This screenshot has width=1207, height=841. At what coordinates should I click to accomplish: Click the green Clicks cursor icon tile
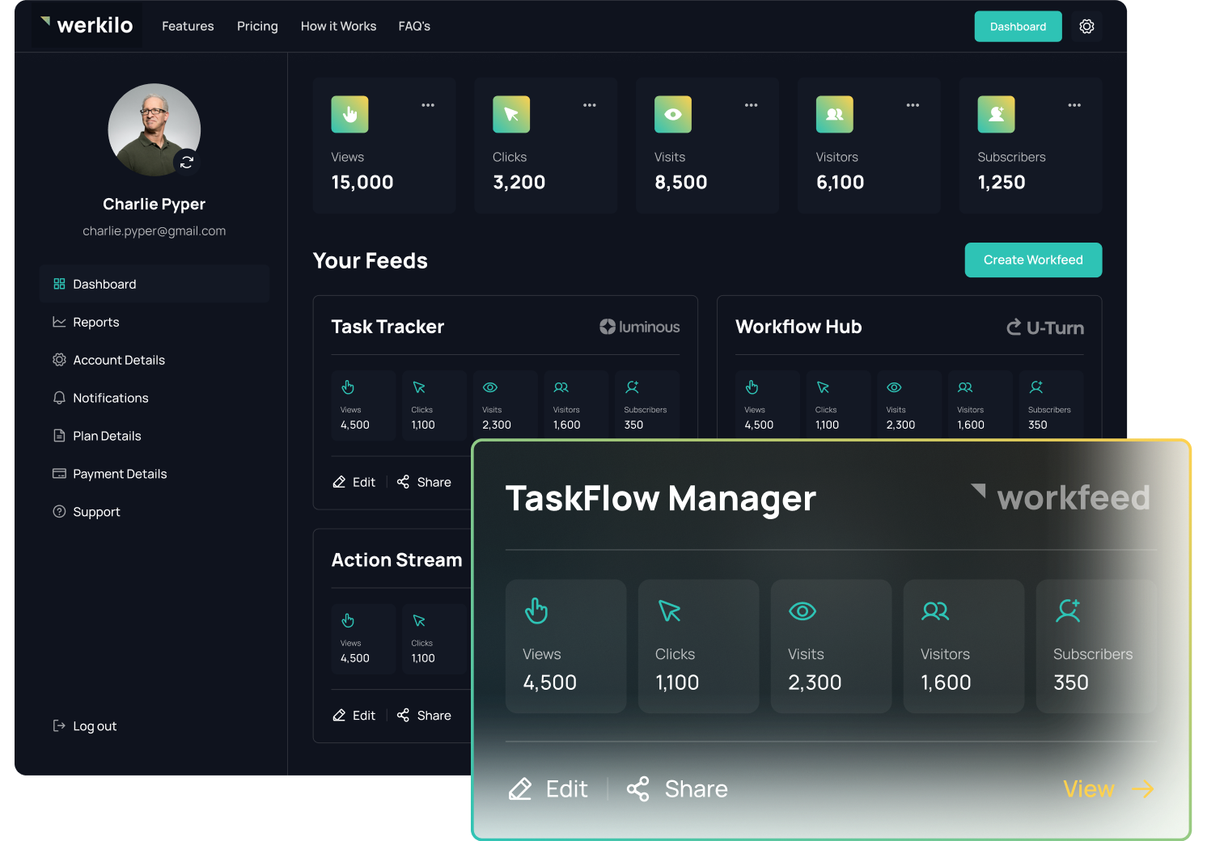[511, 115]
